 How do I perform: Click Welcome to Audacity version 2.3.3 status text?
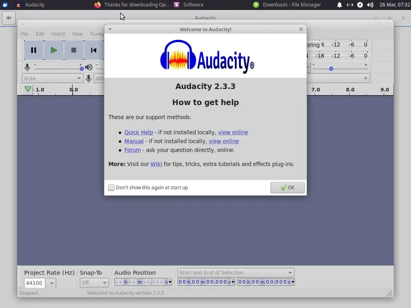coord(125,293)
